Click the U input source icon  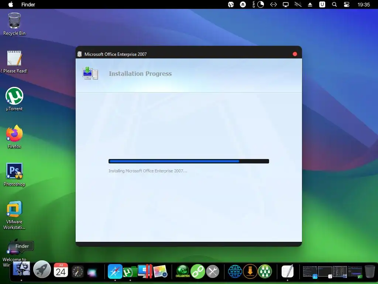[322, 4]
